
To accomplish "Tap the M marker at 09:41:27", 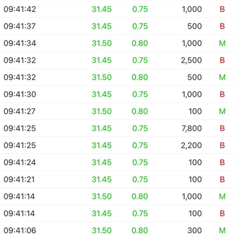I will [x=222, y=111].
